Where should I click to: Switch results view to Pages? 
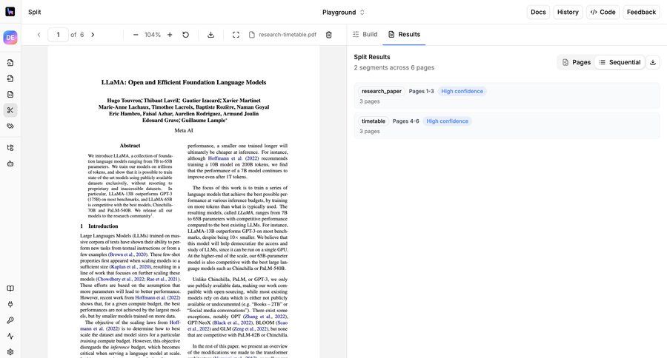click(576, 62)
